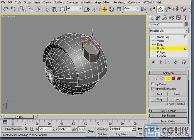Click the Select and Manipulate icon
Image resolution: width=194 pixels, height=140 pixels.
[95, 9]
